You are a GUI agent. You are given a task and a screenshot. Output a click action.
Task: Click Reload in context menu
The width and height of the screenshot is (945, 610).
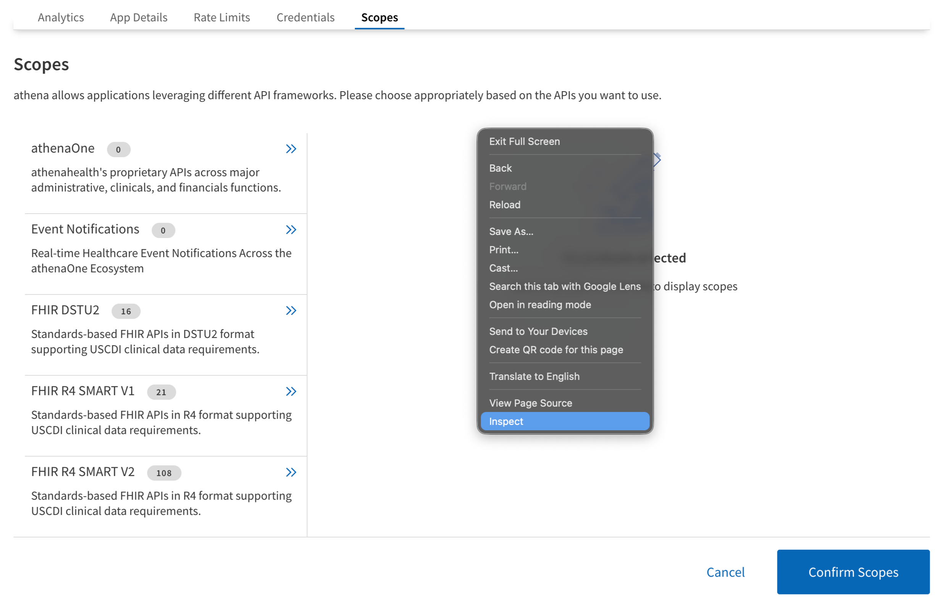point(565,205)
